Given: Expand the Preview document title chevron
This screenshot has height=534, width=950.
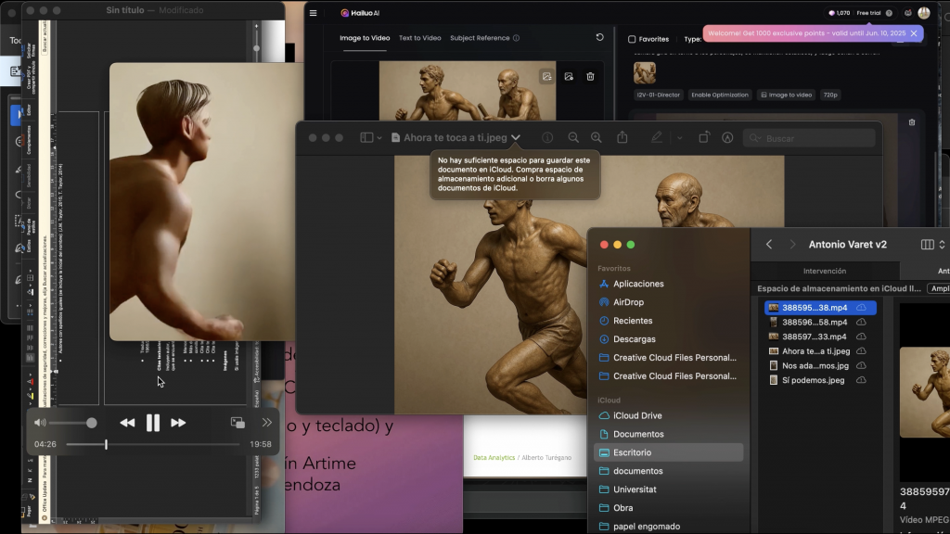Looking at the screenshot, I should (x=516, y=137).
